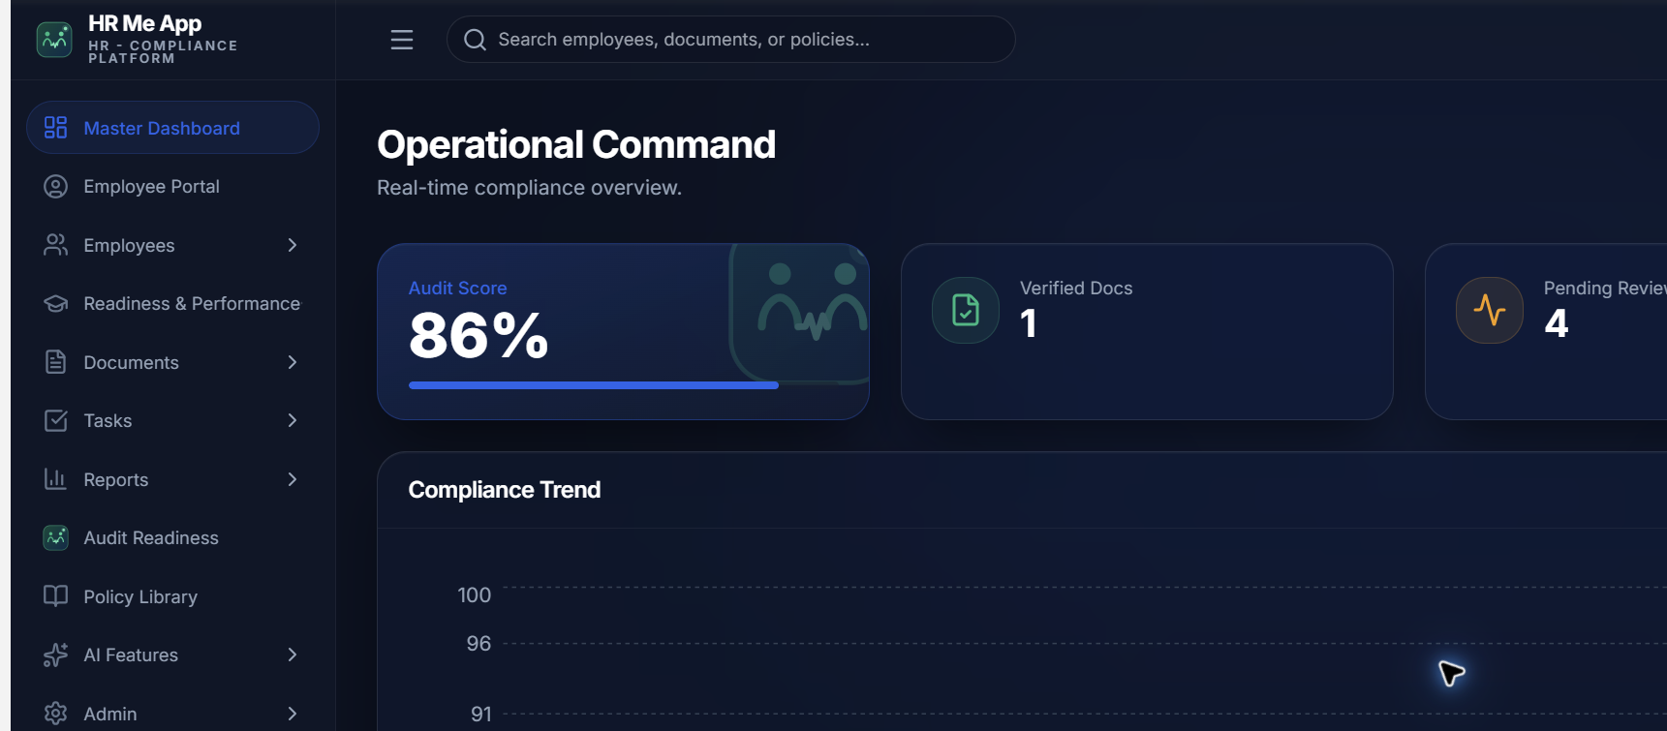Click the Audit Score progress bar

click(x=594, y=385)
